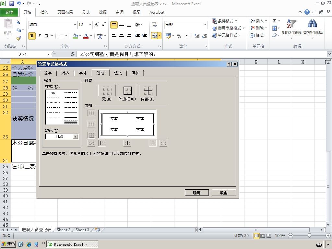Click the Wrap Text icon
The width and height of the screenshot is (332, 249).
[155, 25]
